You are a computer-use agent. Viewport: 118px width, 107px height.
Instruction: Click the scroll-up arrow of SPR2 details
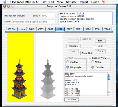[109, 74]
